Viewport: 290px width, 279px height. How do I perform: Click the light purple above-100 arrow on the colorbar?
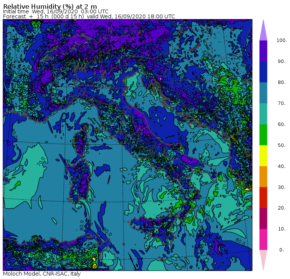[x=263, y=30]
